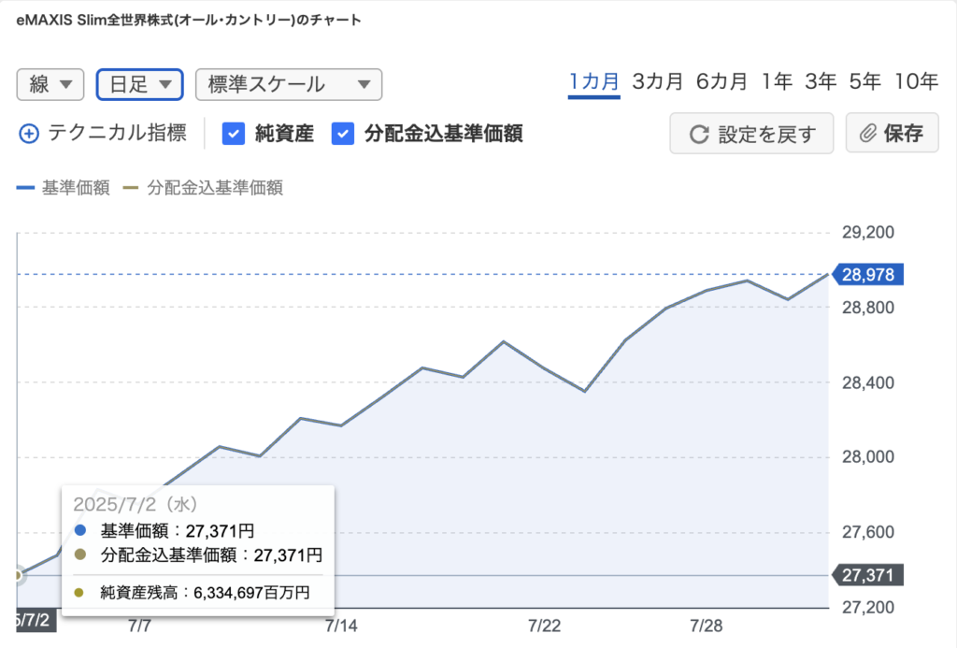Click the 28,800 y-axis label
This screenshot has width=957, height=648.
pyautogui.click(x=868, y=308)
